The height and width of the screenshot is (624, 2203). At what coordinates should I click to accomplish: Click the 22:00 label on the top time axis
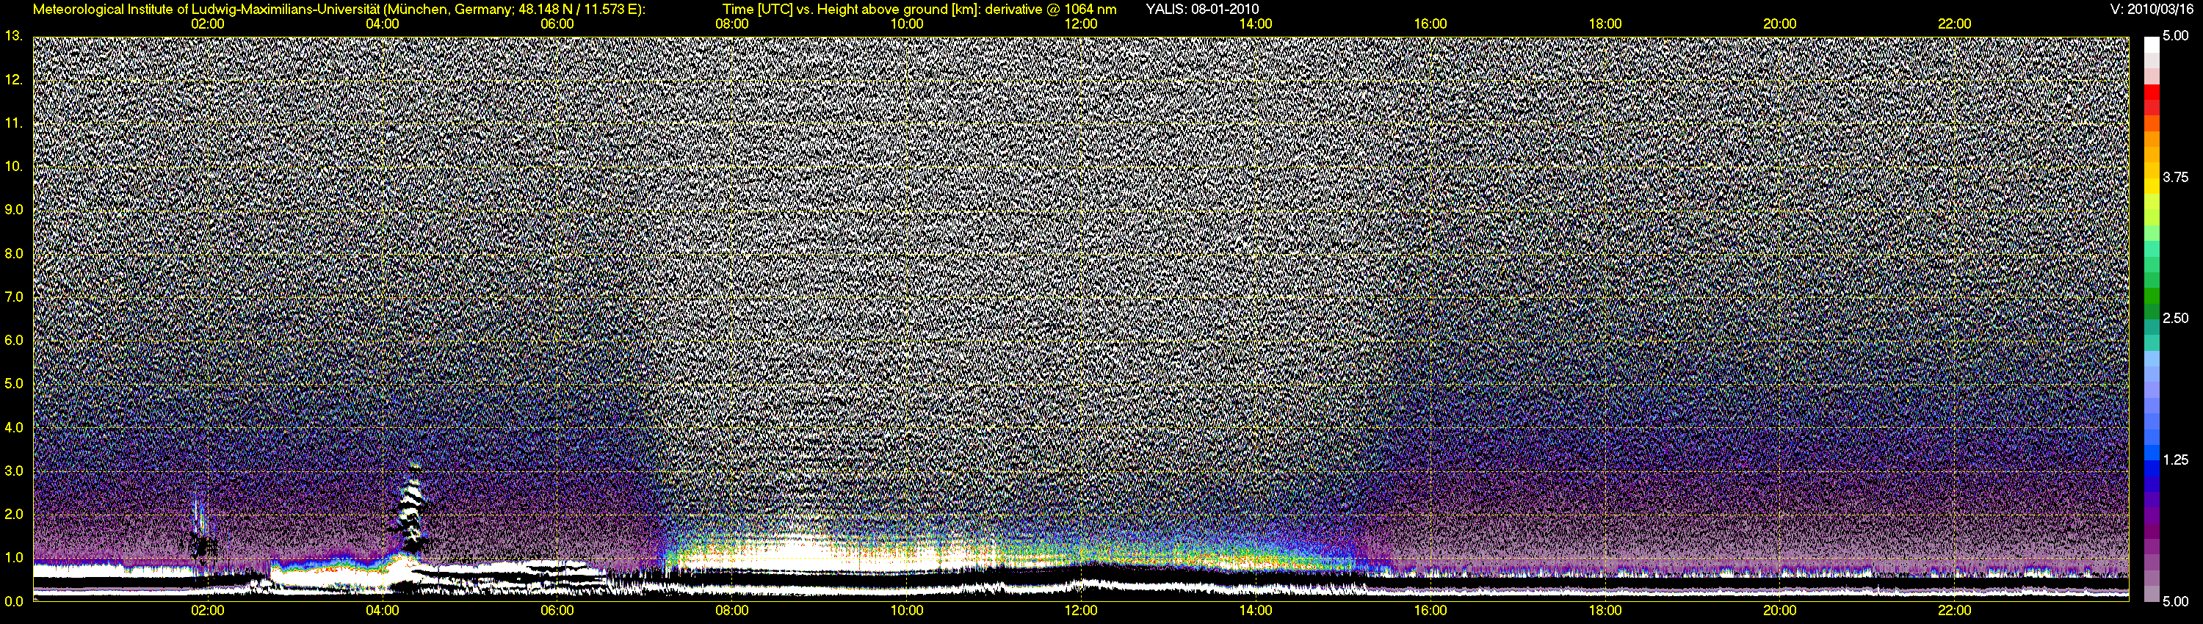point(1954,24)
